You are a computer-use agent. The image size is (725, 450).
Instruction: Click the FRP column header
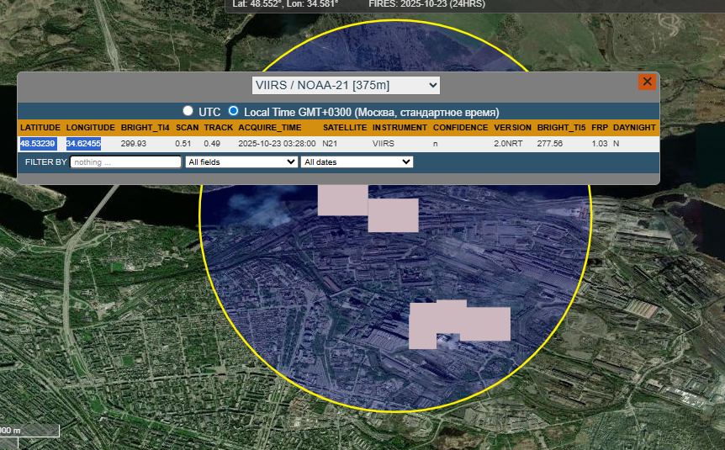coord(599,127)
